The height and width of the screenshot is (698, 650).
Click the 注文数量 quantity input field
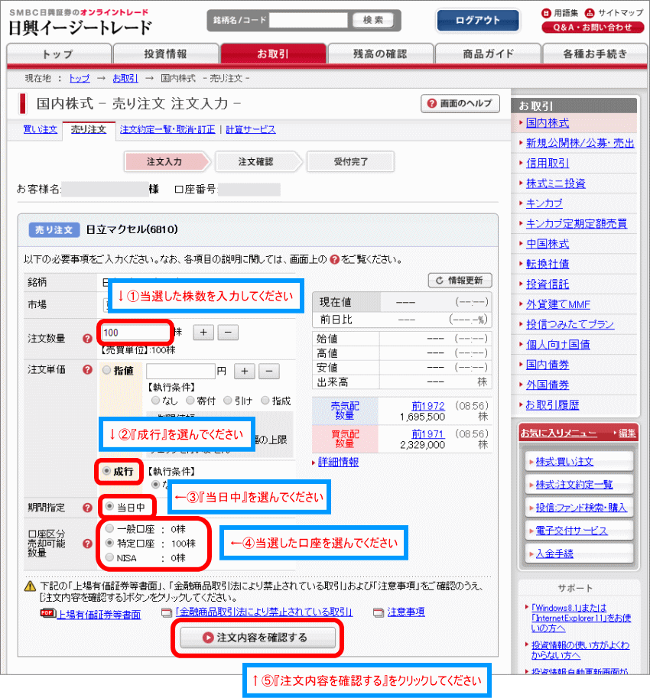click(x=136, y=333)
